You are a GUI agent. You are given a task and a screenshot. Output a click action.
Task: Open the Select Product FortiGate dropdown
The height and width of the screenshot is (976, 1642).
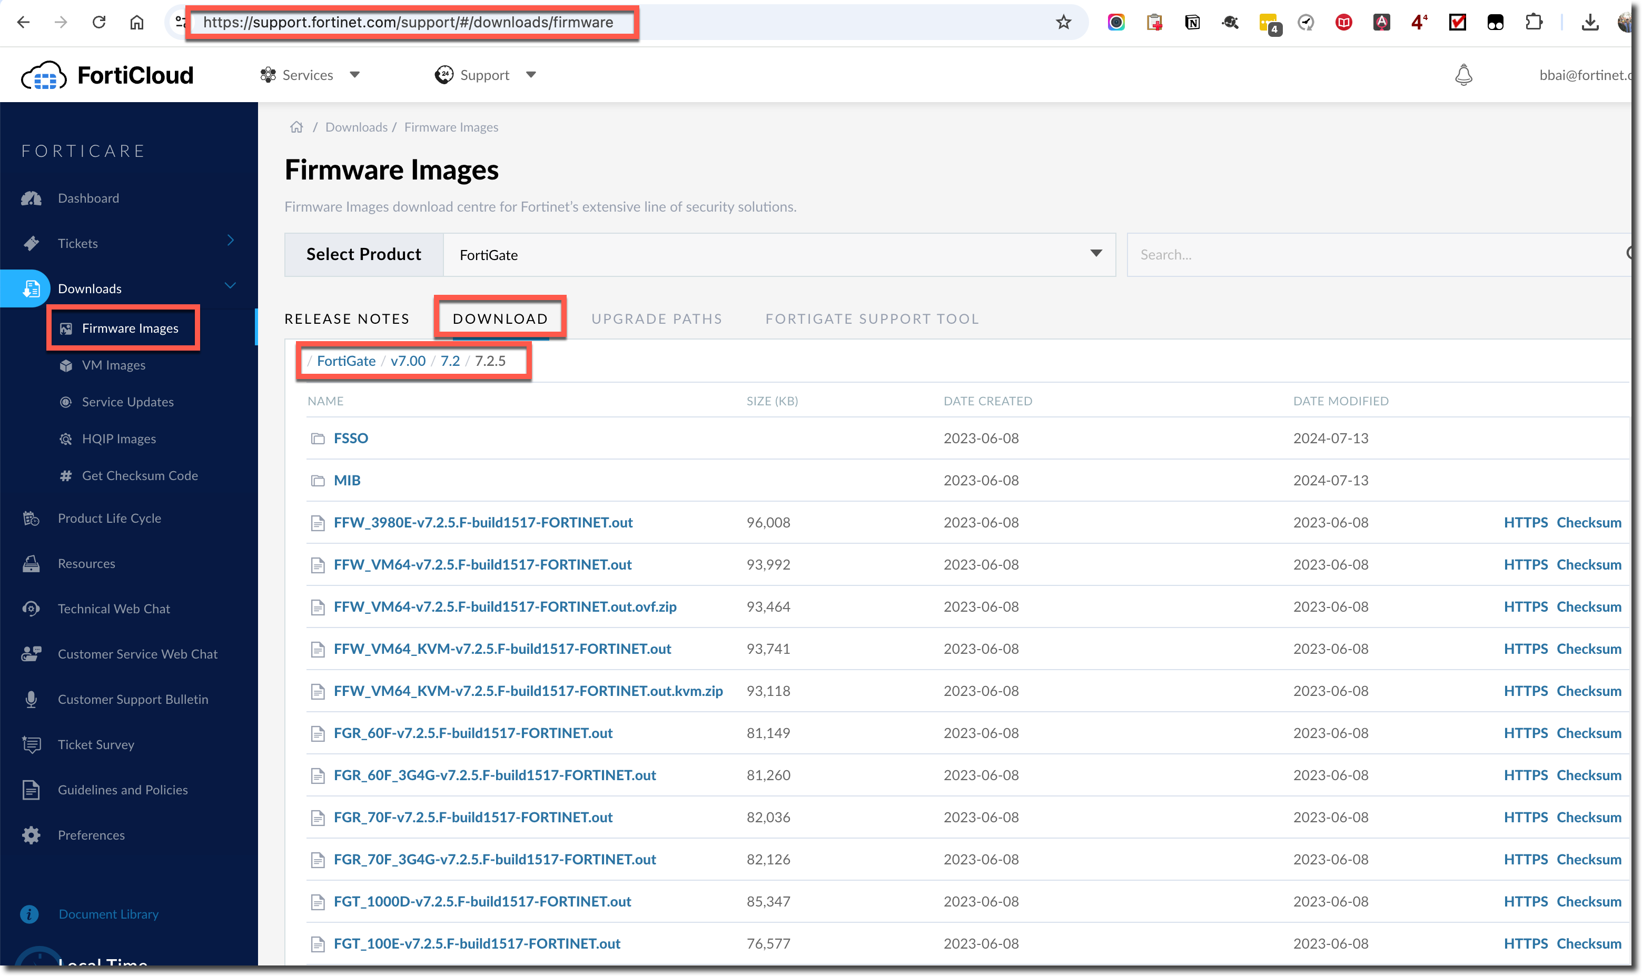tap(779, 254)
